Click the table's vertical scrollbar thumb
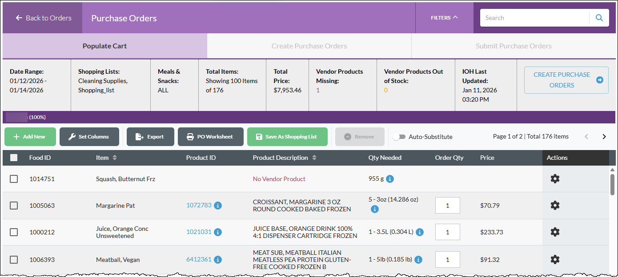Image resolution: width=618 pixels, height=277 pixels. 612,184
